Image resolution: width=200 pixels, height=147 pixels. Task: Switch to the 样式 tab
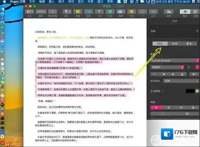160,44
